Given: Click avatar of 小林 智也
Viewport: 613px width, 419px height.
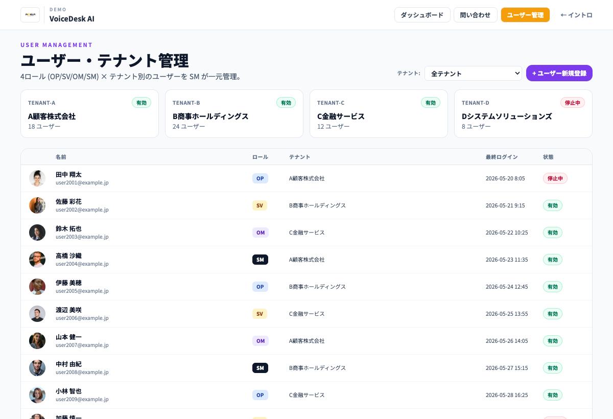Looking at the screenshot, I should click(x=37, y=395).
